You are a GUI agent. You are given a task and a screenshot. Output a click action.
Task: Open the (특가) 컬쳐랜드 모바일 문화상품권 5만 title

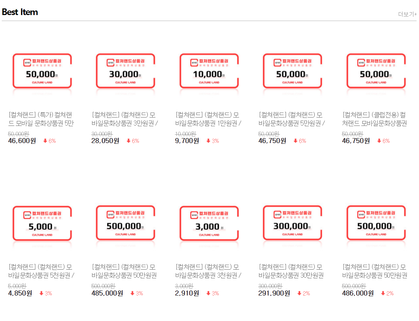click(x=41, y=119)
